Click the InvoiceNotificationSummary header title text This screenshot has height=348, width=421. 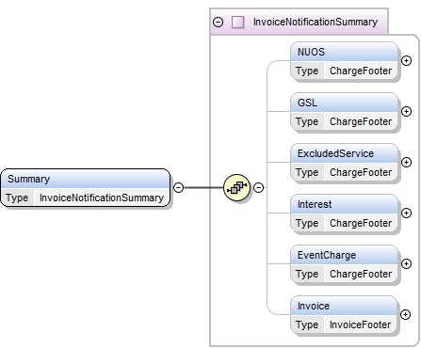pyautogui.click(x=316, y=22)
